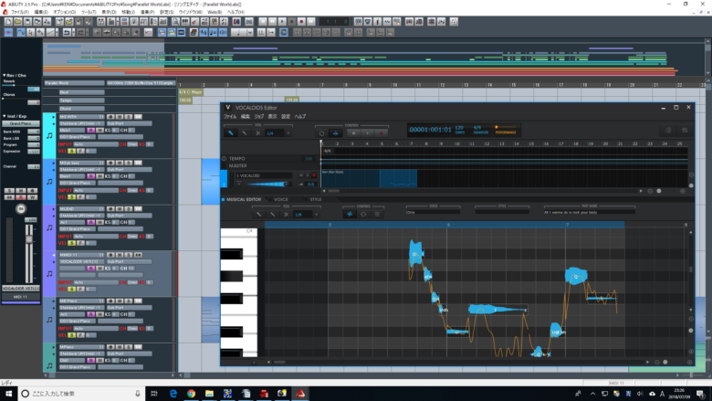This screenshot has width=712, height=401.
Task: Open the ファイル menu in VOCALOID5 Editor
Action: pyautogui.click(x=230, y=117)
